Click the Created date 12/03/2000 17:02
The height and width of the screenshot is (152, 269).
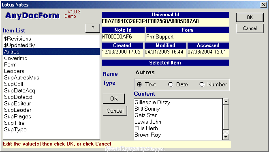122,52
